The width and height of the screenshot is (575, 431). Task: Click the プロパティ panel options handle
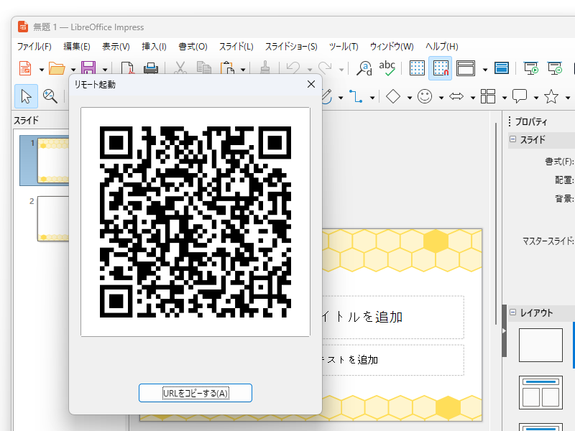(x=510, y=121)
